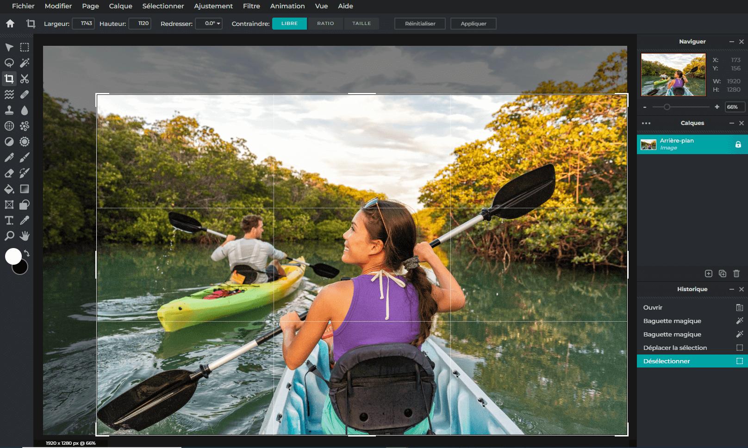Select the Lasso tool
This screenshot has height=448, width=748.
[x=9, y=63]
